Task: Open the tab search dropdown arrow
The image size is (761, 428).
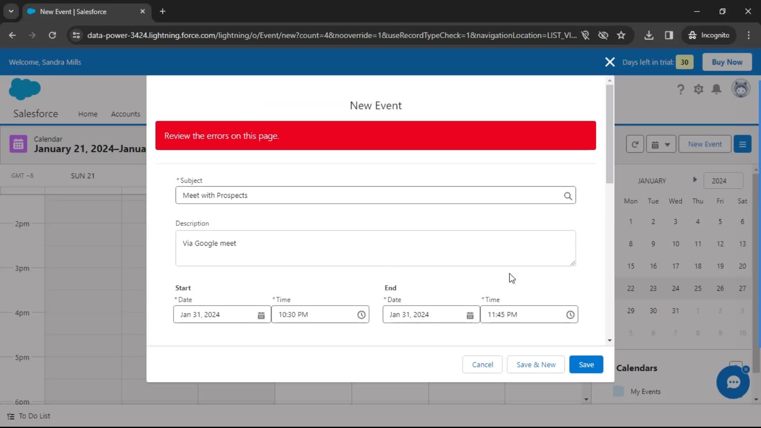Action: pos(11,11)
